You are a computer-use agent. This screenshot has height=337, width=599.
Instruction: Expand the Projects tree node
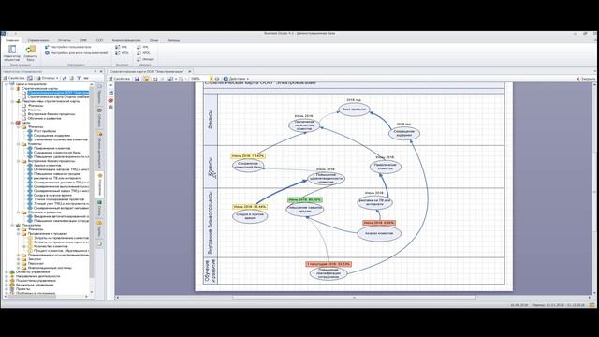click(7, 289)
